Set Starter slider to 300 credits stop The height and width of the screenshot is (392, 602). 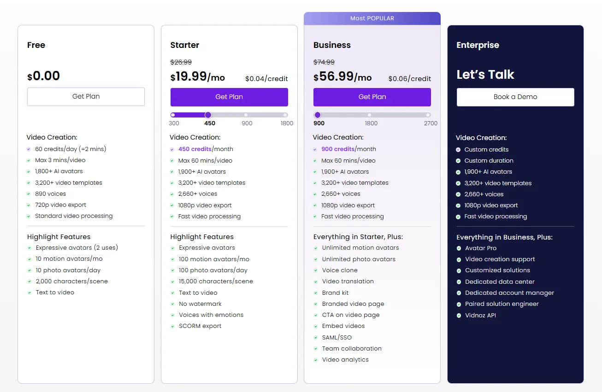pyautogui.click(x=173, y=115)
